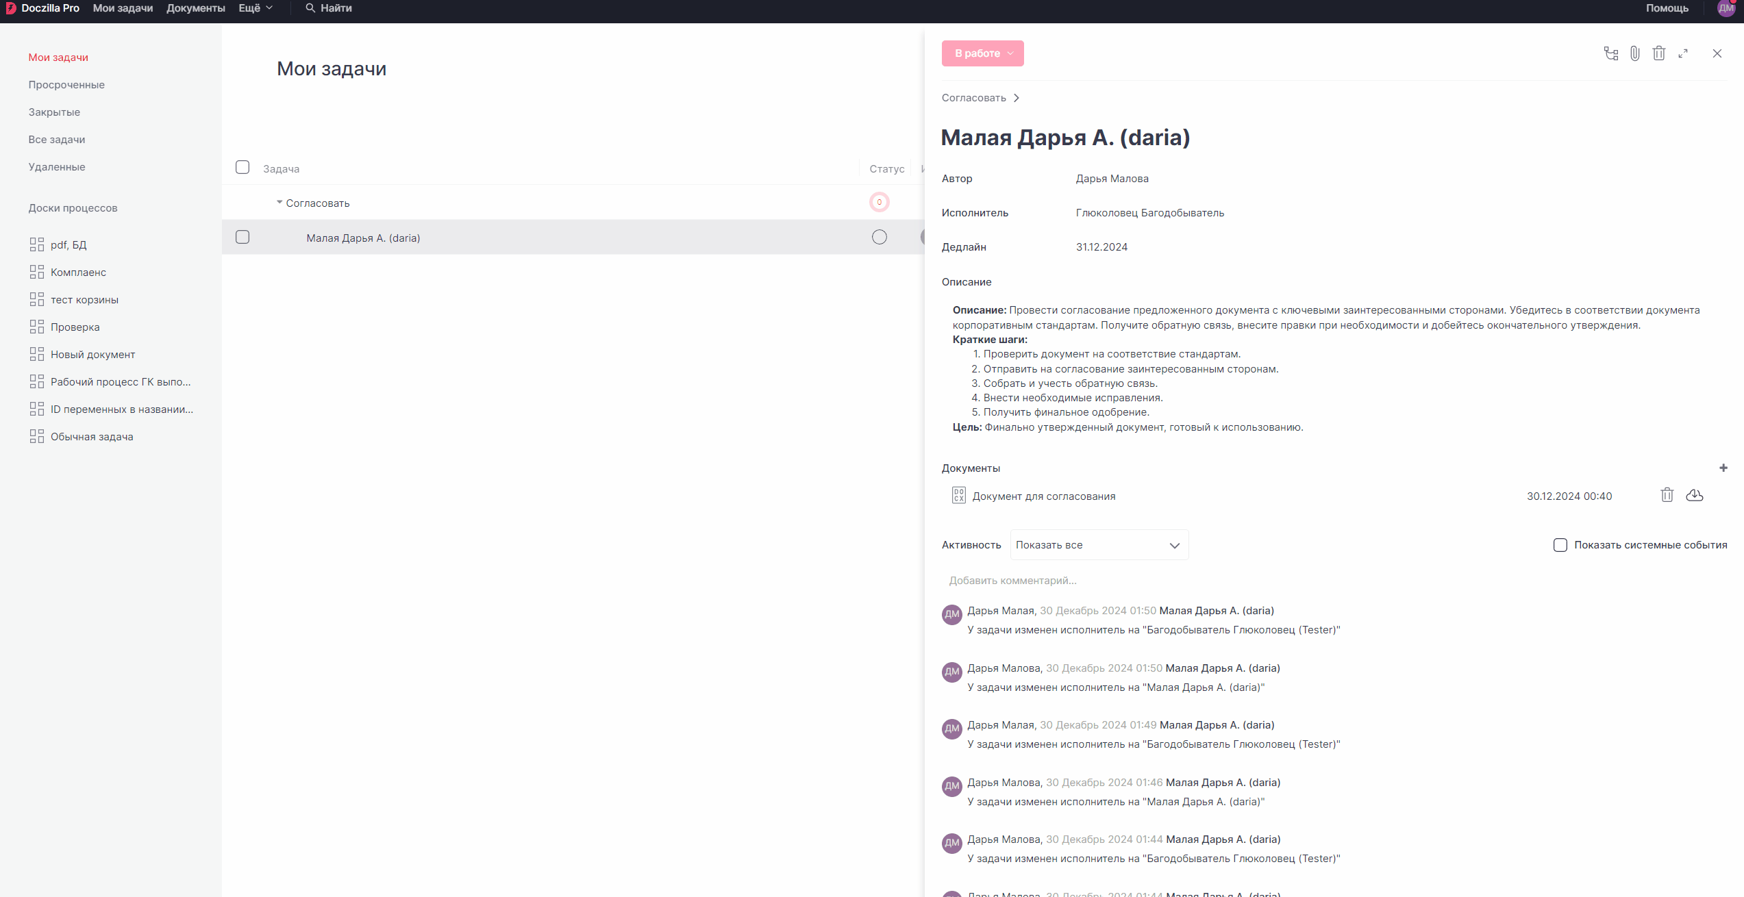This screenshot has height=897, width=1744.
Task: Open the subtasks hierarchy icon in the task panel
Action: (1610, 53)
